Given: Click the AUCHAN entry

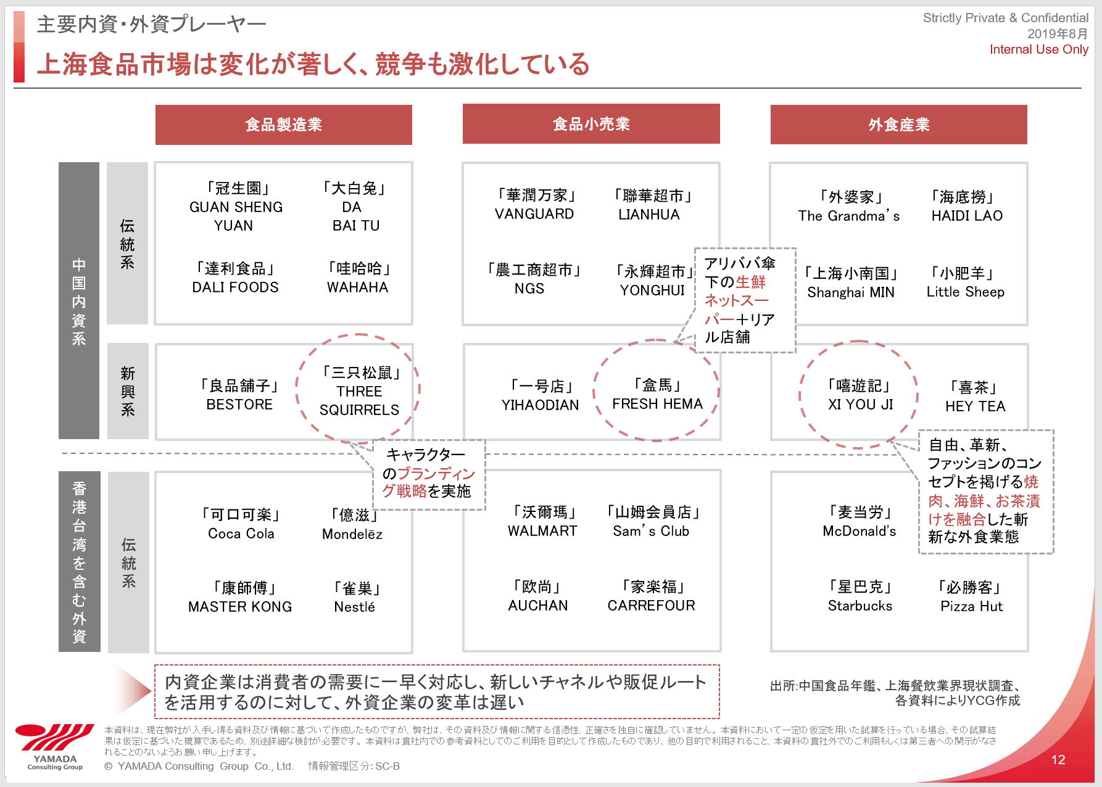Looking at the screenshot, I should pyautogui.click(x=538, y=596).
